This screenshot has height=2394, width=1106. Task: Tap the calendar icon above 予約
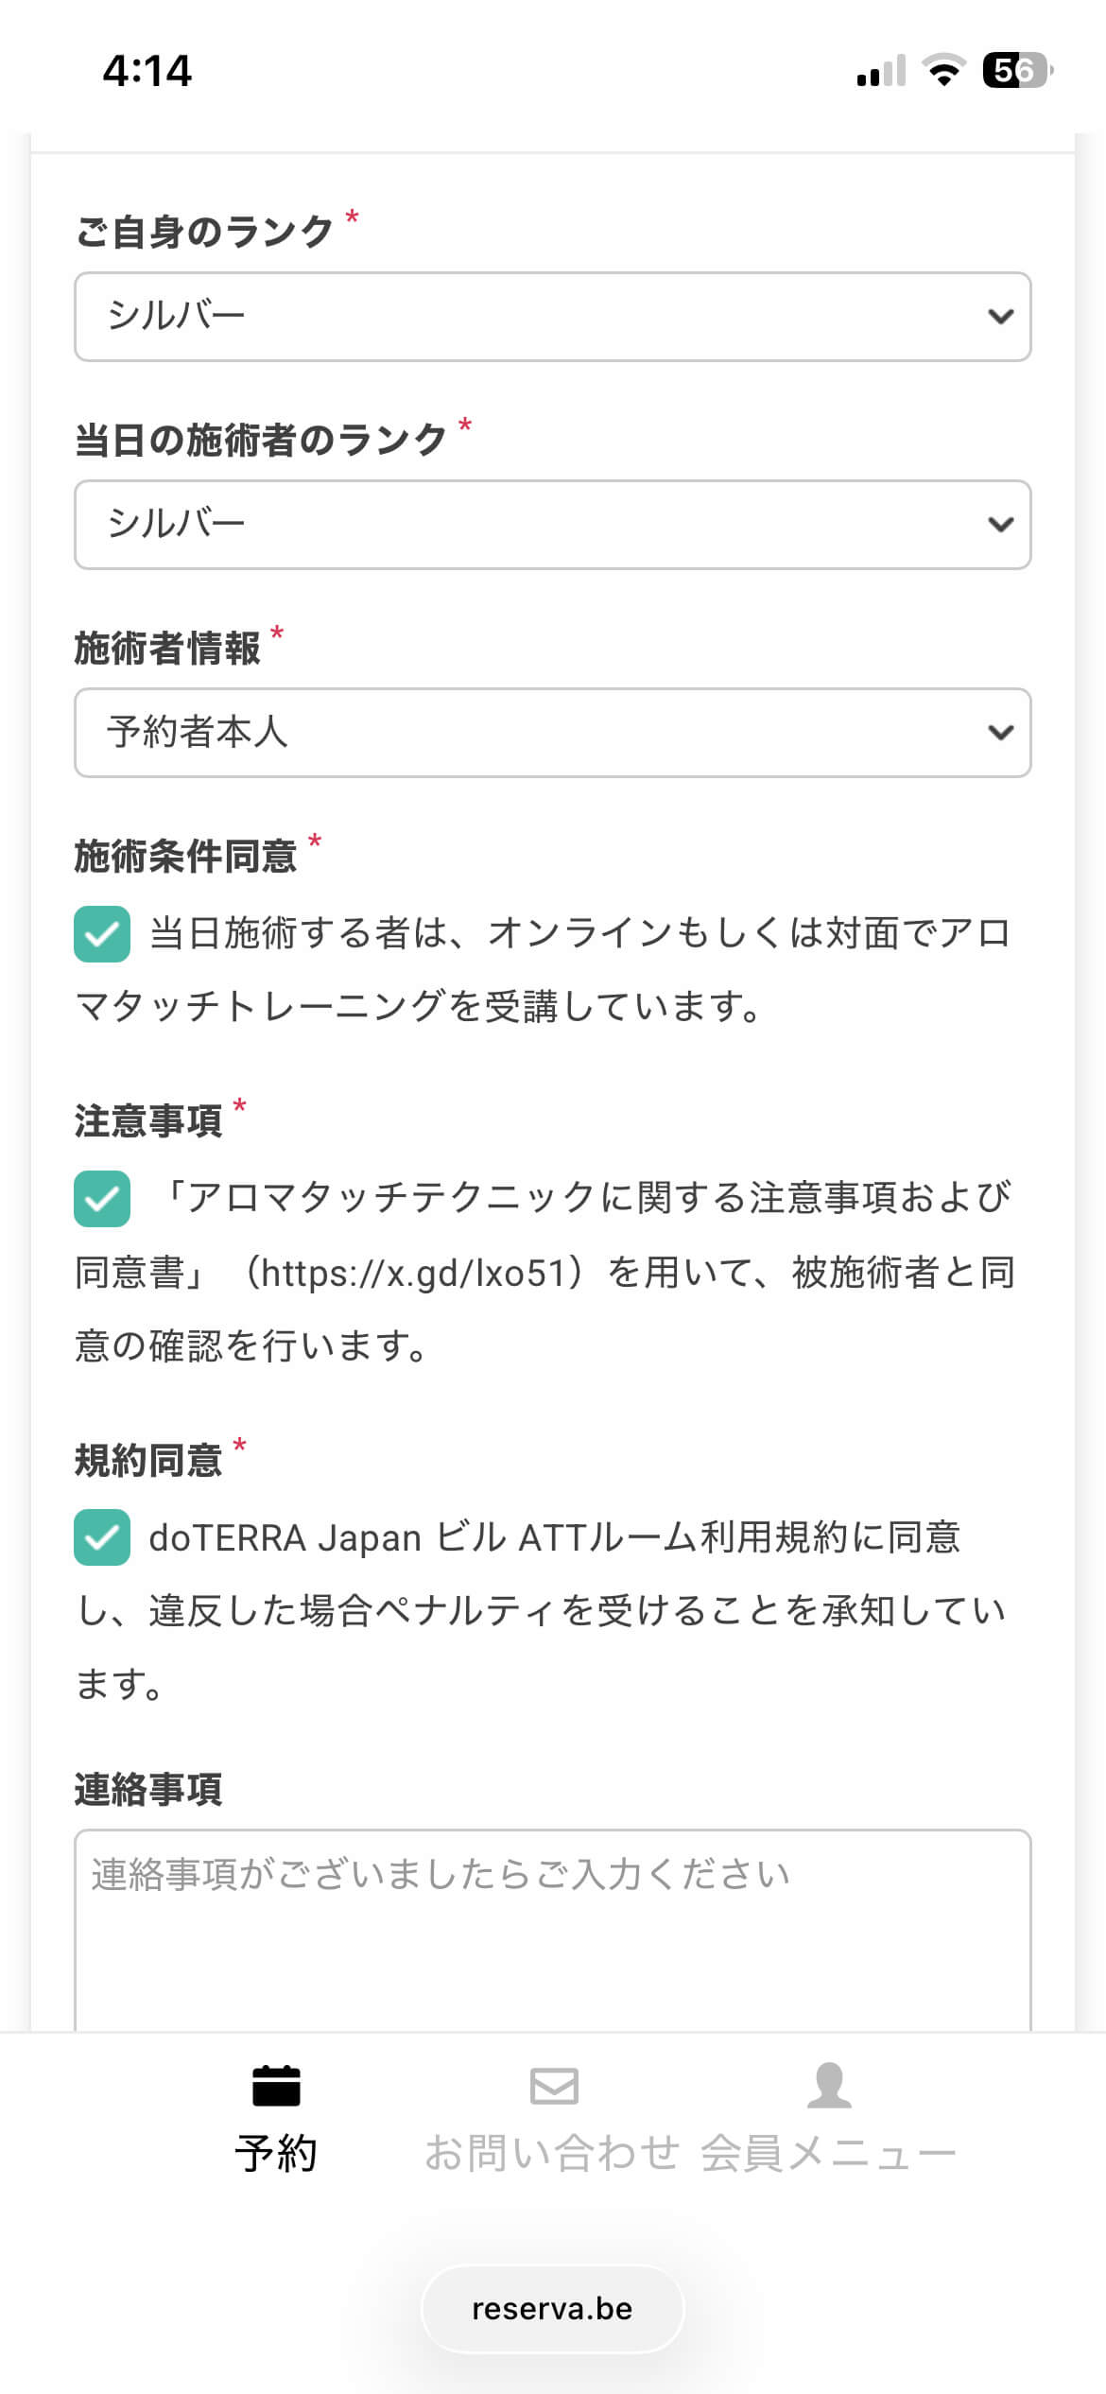pyautogui.click(x=276, y=2085)
